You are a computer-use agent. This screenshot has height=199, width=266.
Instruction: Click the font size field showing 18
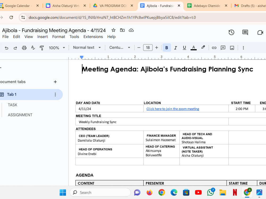tap(148, 48)
